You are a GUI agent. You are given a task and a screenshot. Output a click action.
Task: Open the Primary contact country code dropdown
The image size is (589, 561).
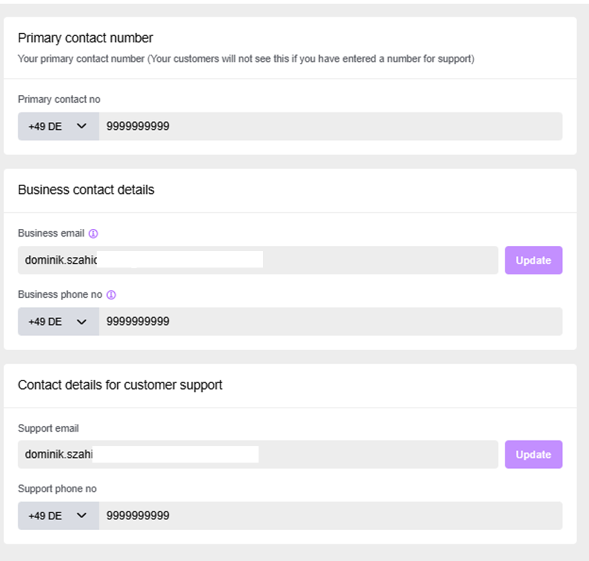coord(59,126)
